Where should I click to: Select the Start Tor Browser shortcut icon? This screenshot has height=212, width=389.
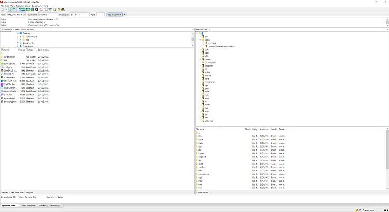point(2,85)
